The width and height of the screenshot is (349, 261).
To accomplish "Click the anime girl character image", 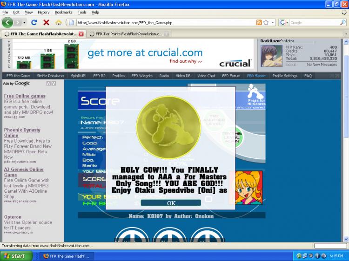I will coord(248,188).
